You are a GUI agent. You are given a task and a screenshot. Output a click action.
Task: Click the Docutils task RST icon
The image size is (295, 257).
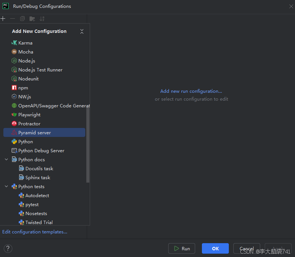pos(21,168)
